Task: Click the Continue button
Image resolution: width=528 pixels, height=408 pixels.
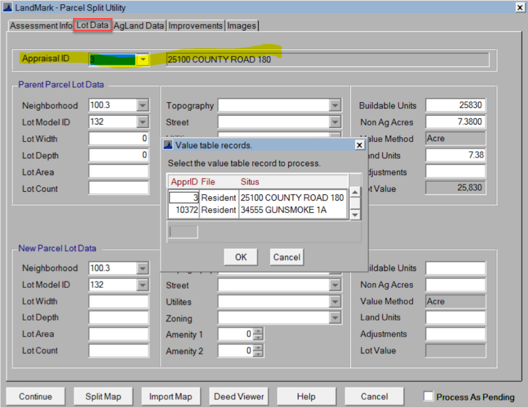Action: coord(35,396)
